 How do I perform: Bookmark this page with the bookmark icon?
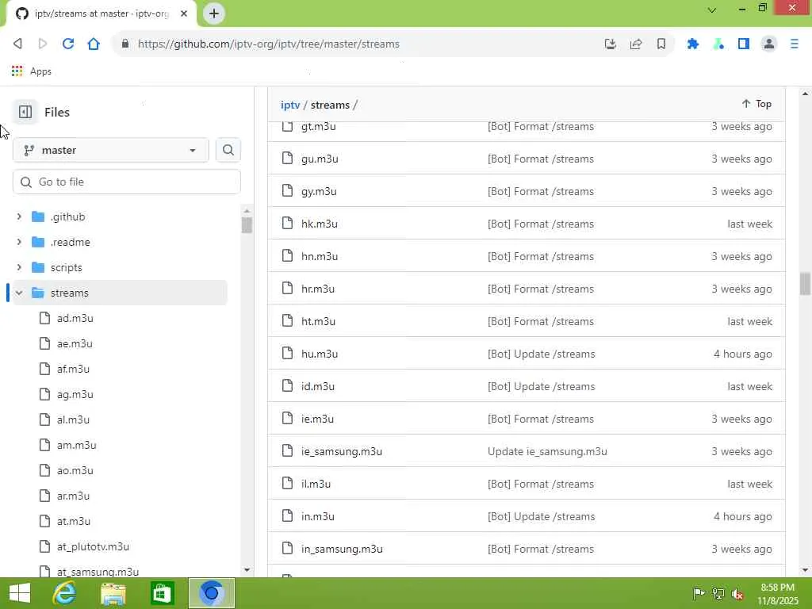tap(661, 44)
